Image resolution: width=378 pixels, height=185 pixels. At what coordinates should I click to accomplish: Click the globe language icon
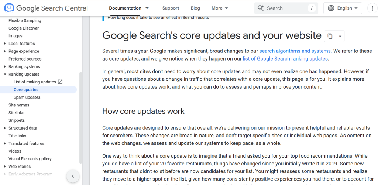331,8
